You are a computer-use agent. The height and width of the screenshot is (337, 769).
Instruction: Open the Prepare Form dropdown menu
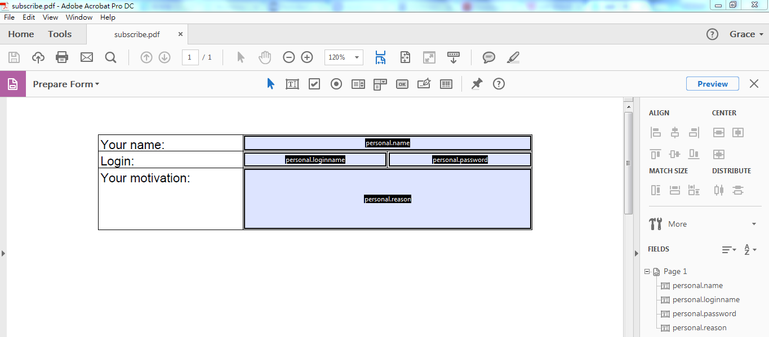pos(66,84)
